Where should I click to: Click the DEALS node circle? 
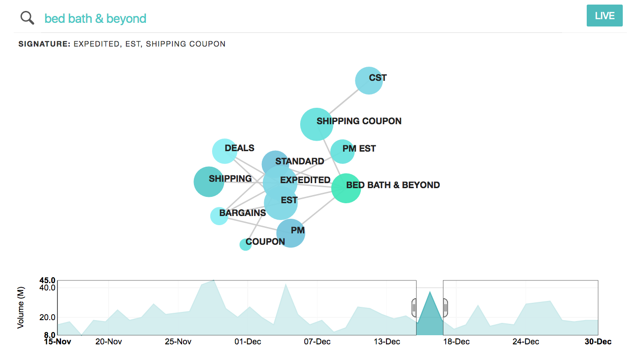[224, 151]
